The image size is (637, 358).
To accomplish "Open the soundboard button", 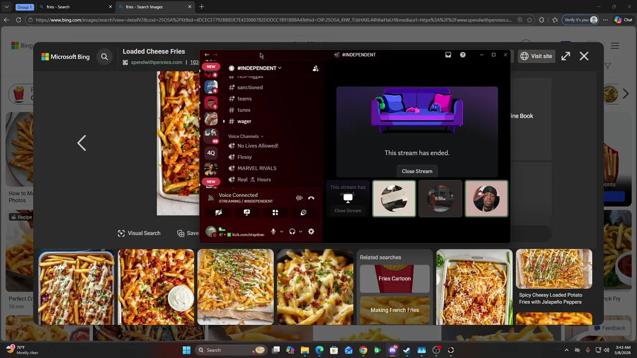I will click(x=304, y=212).
